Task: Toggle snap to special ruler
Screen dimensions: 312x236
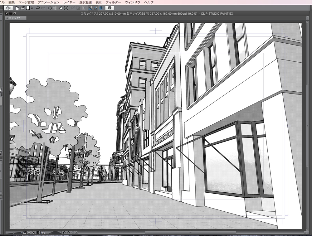Action: tap(95, 8)
